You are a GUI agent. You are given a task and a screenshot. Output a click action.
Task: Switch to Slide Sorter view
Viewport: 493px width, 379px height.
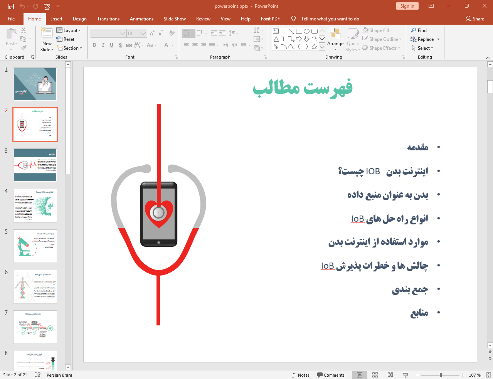click(375, 375)
